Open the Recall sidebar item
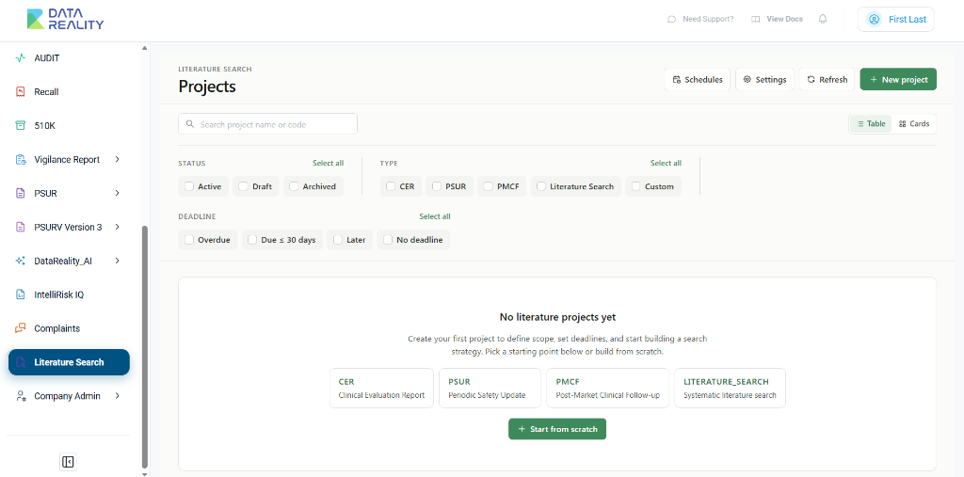 [x=69, y=91]
